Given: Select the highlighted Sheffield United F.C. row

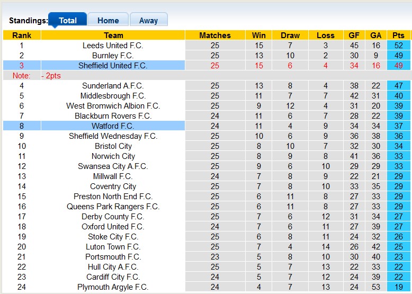Looking at the screenshot, I should pos(113,66).
